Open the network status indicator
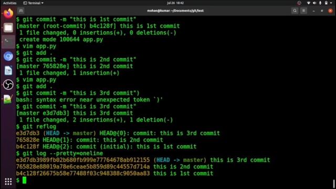This screenshot has height=189, width=336. [309, 3]
